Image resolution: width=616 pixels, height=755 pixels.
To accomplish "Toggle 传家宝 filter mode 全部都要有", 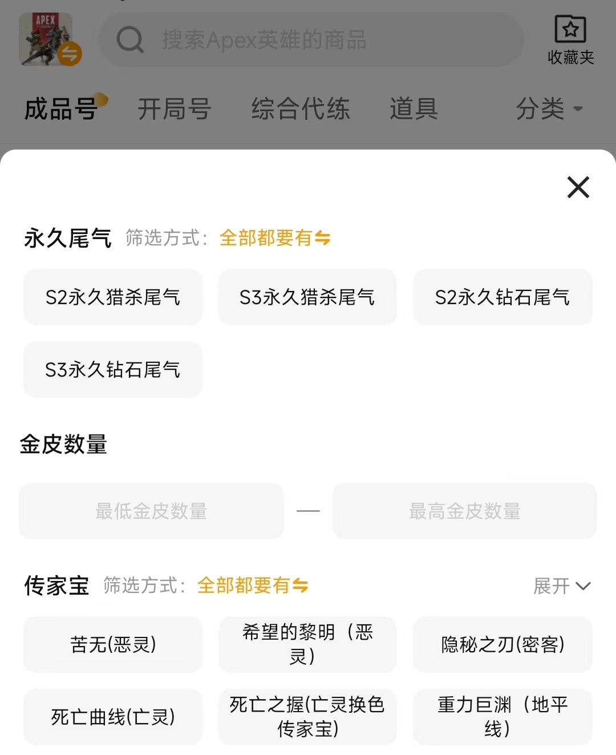I will tap(252, 586).
